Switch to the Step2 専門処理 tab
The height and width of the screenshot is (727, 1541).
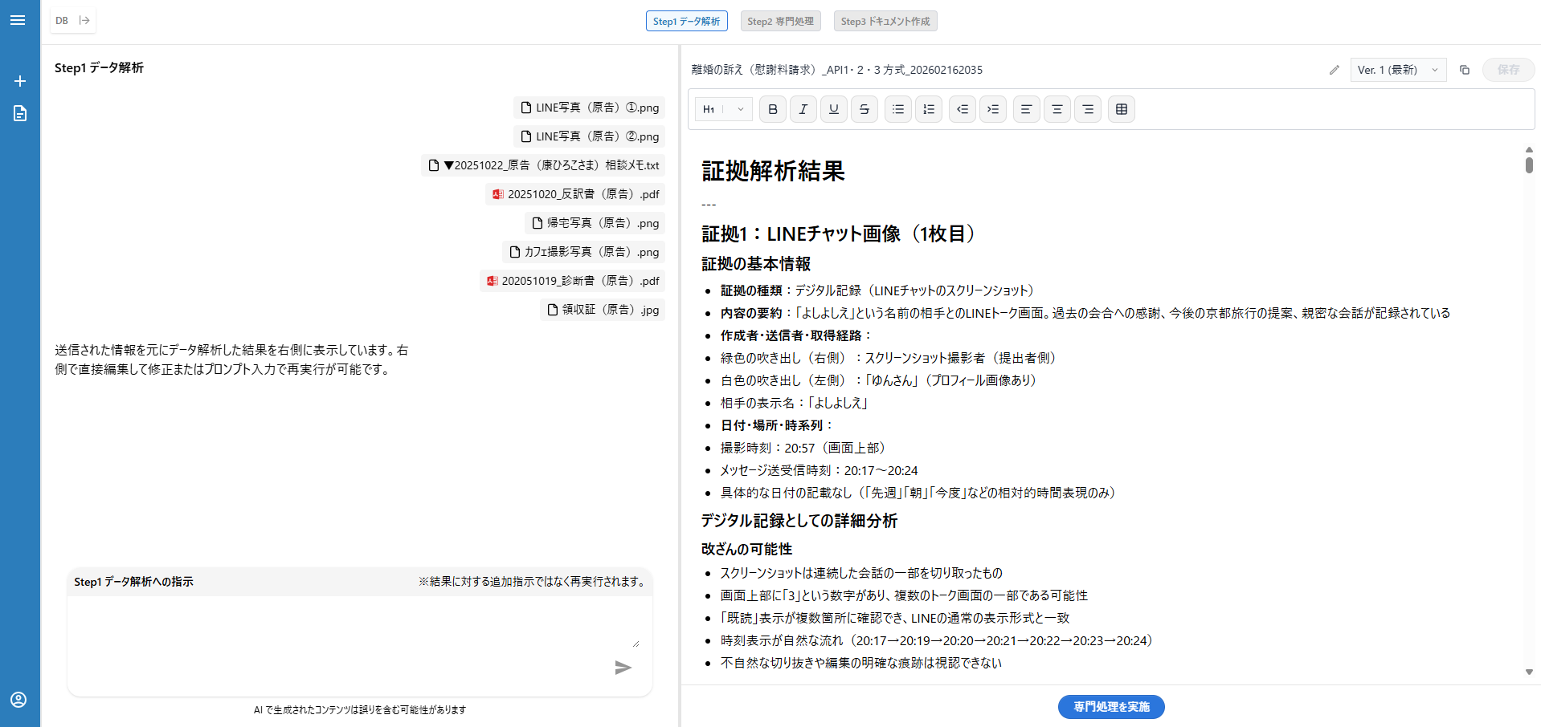[x=780, y=21]
